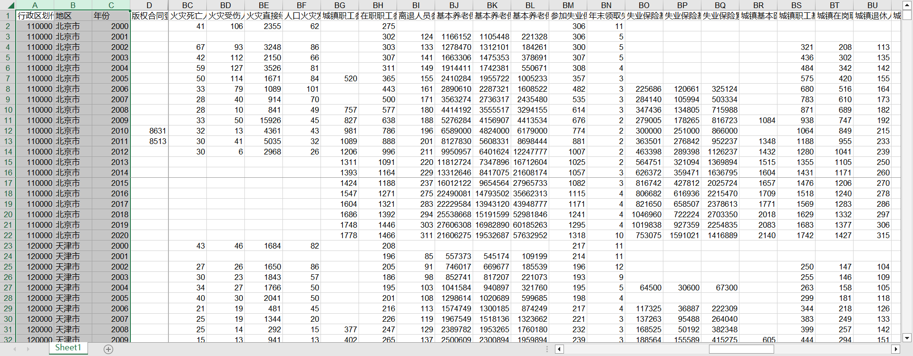This screenshot has height=356, width=913.
Task: Select row 23 header
Action: click(x=8, y=246)
